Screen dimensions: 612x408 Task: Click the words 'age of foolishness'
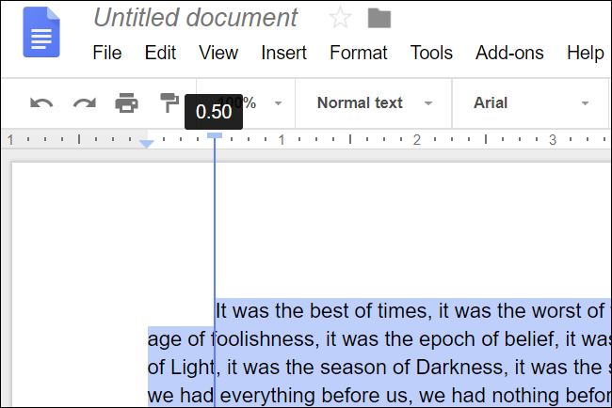pos(231,339)
